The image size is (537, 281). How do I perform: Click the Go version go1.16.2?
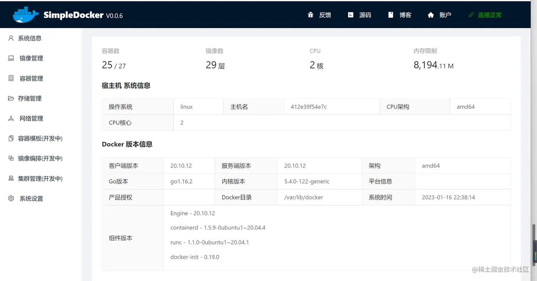click(x=181, y=181)
